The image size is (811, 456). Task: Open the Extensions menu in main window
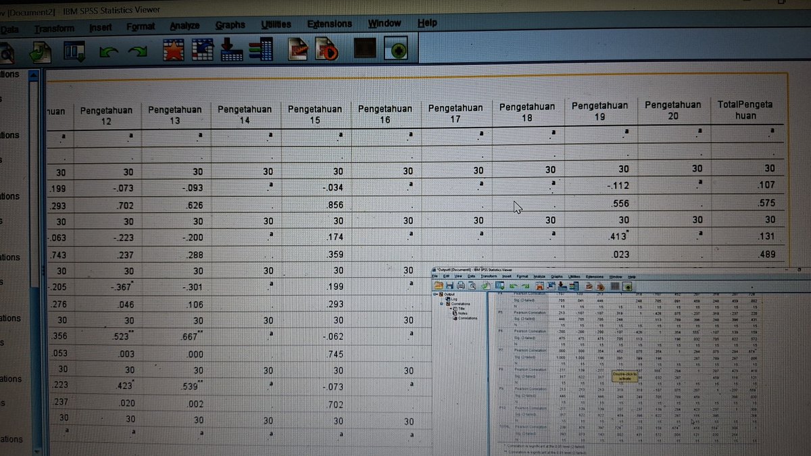tap(329, 24)
